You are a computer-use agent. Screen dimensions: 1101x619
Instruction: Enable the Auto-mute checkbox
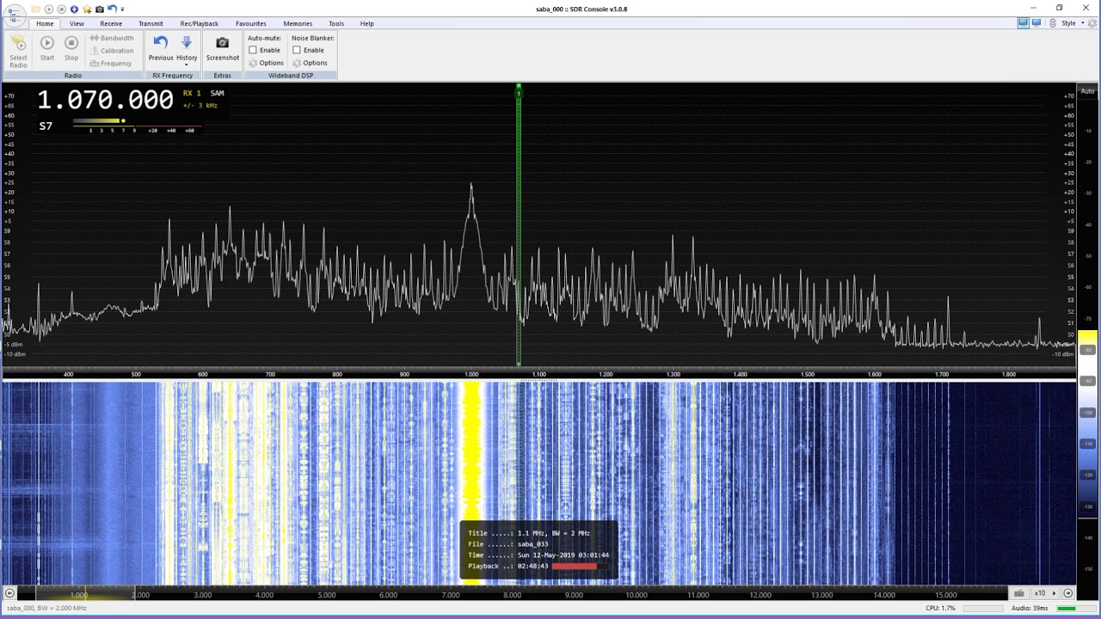(x=253, y=50)
